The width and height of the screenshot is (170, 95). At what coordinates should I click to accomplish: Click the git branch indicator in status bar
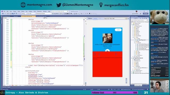pos(139,89)
